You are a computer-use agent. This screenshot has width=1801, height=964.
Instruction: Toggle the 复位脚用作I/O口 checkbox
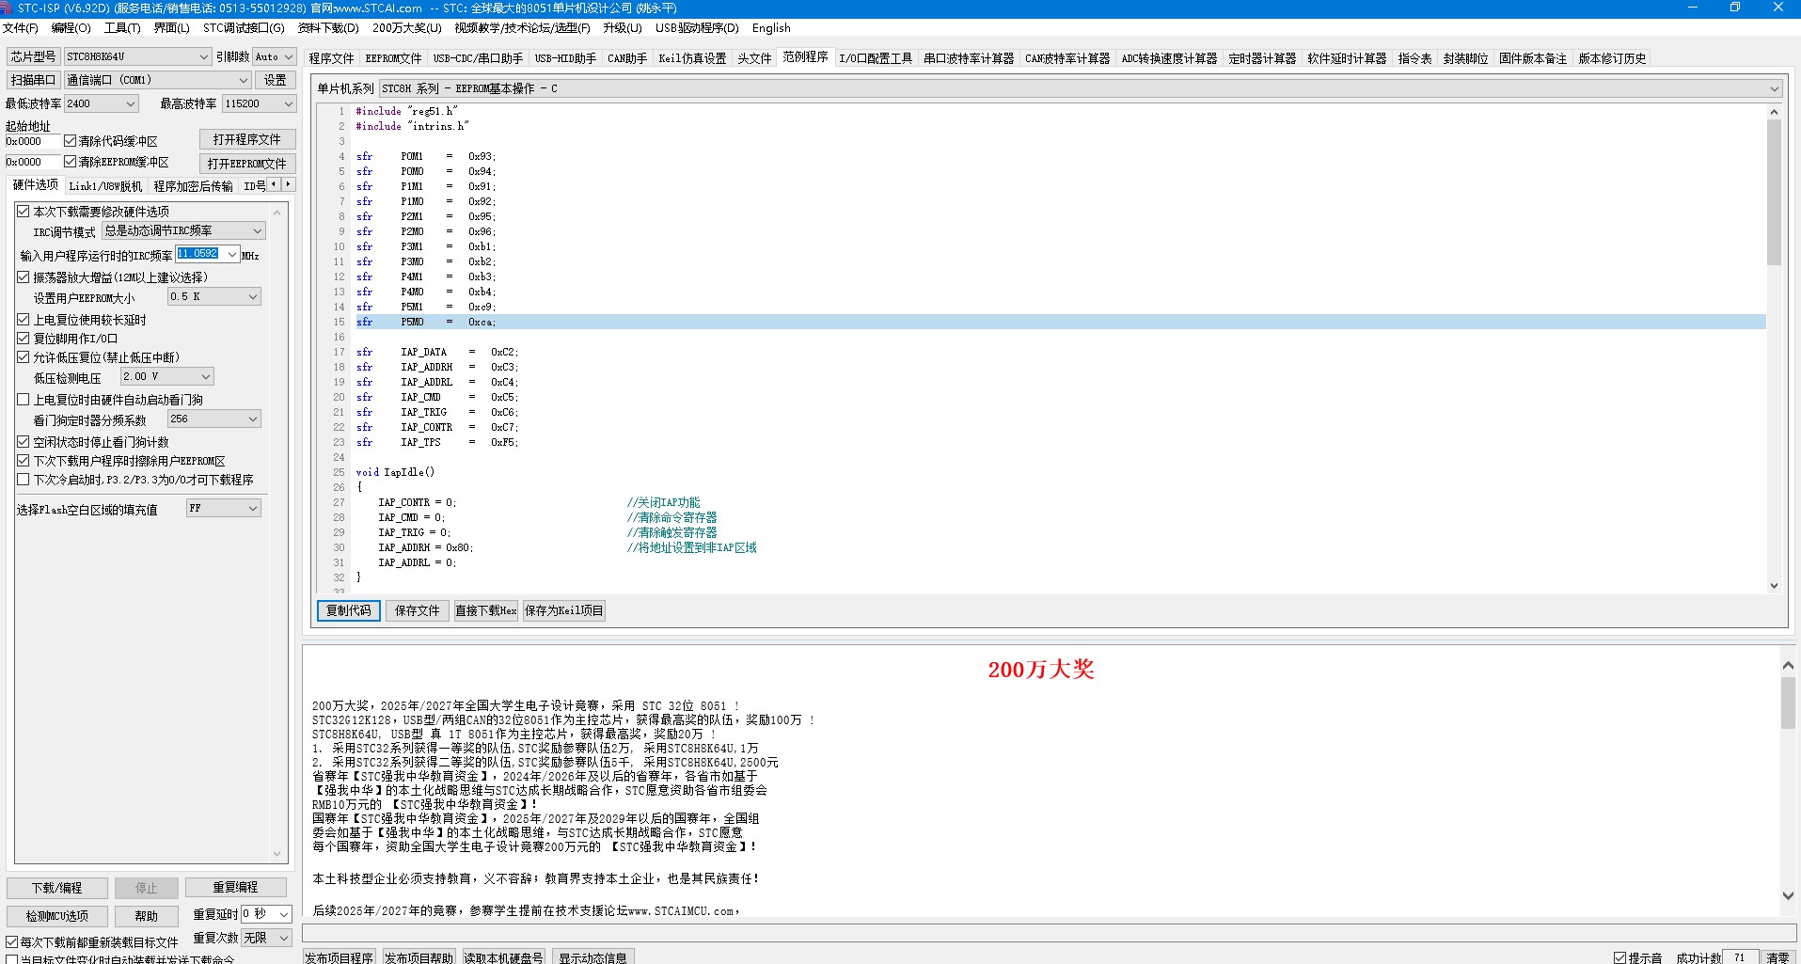24,338
